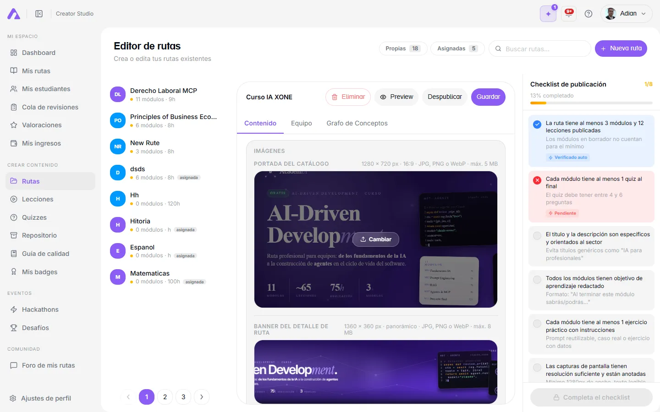The width and height of the screenshot is (660, 412).
Task: Go to Dashboard
Action: (x=50, y=53)
